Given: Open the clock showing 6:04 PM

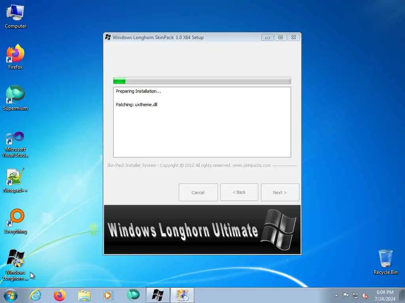Looking at the screenshot, I should coord(385,295).
